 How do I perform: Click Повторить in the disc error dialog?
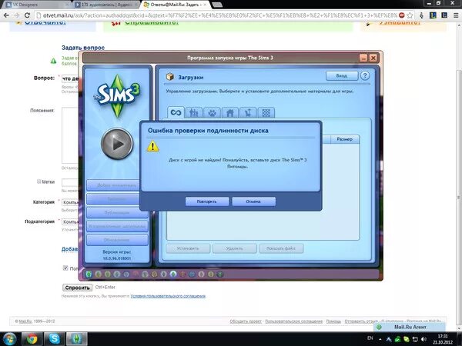point(207,201)
